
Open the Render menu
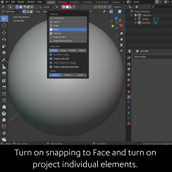tap(21, 2)
